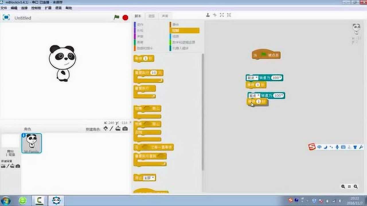
Task: Select the shrink sprite toolbar icon
Action: (x=229, y=15)
